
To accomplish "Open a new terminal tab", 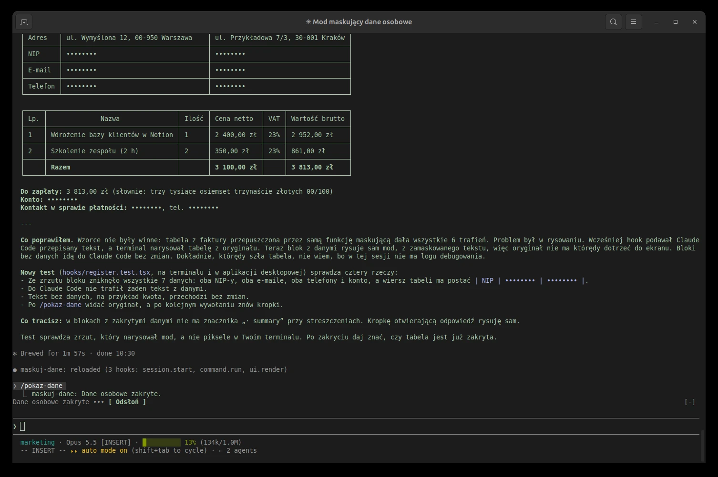I will [24, 22].
